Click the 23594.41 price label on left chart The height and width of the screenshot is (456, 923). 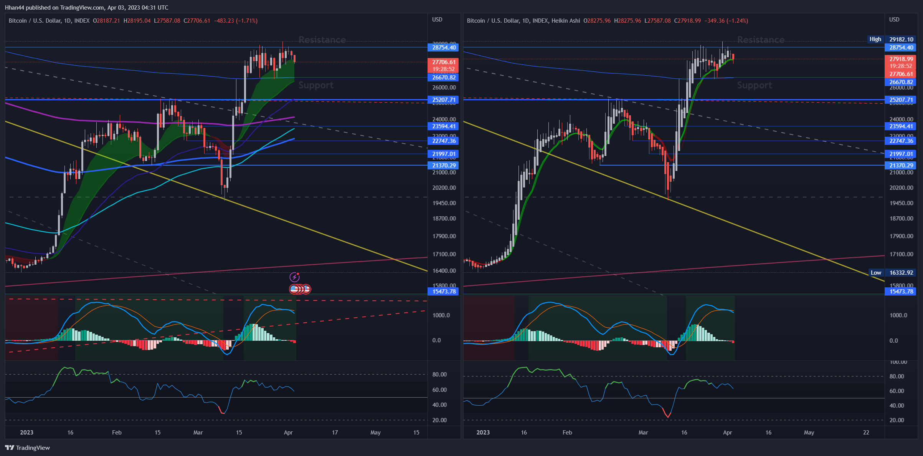(444, 126)
